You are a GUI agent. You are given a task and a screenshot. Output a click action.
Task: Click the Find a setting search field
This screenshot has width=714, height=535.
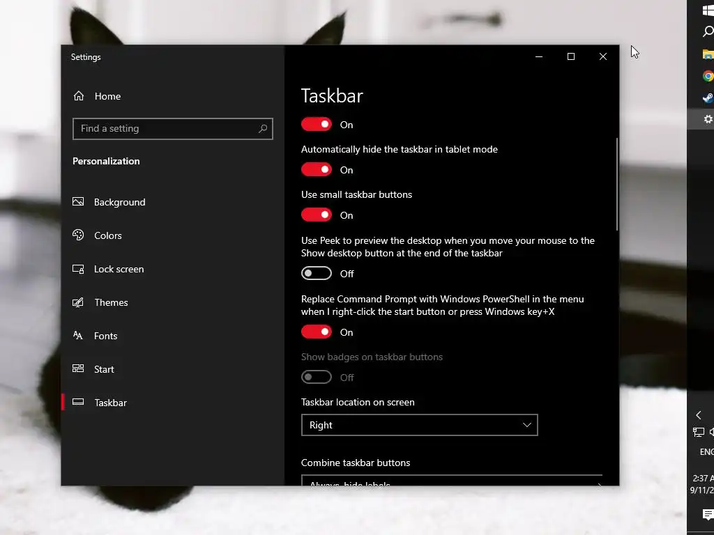coord(173,129)
